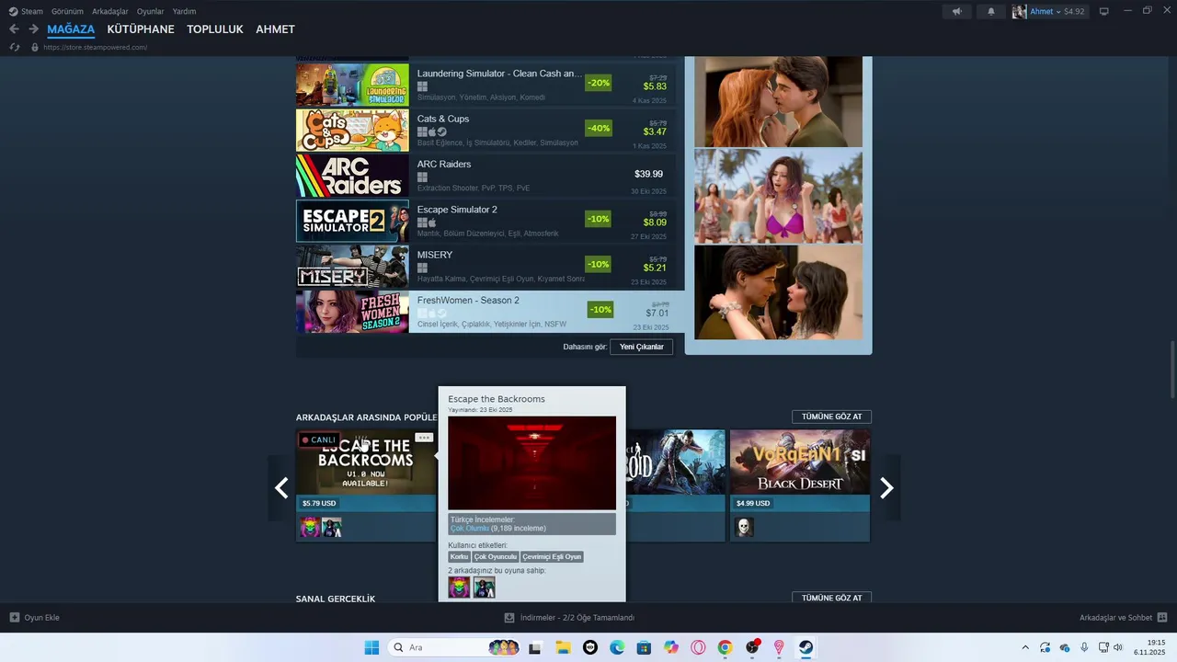1177x662 pixels.
Task: Click TÜMÜNE GÖZ AT for Sanal Gerçeklik
Action: coord(831,598)
